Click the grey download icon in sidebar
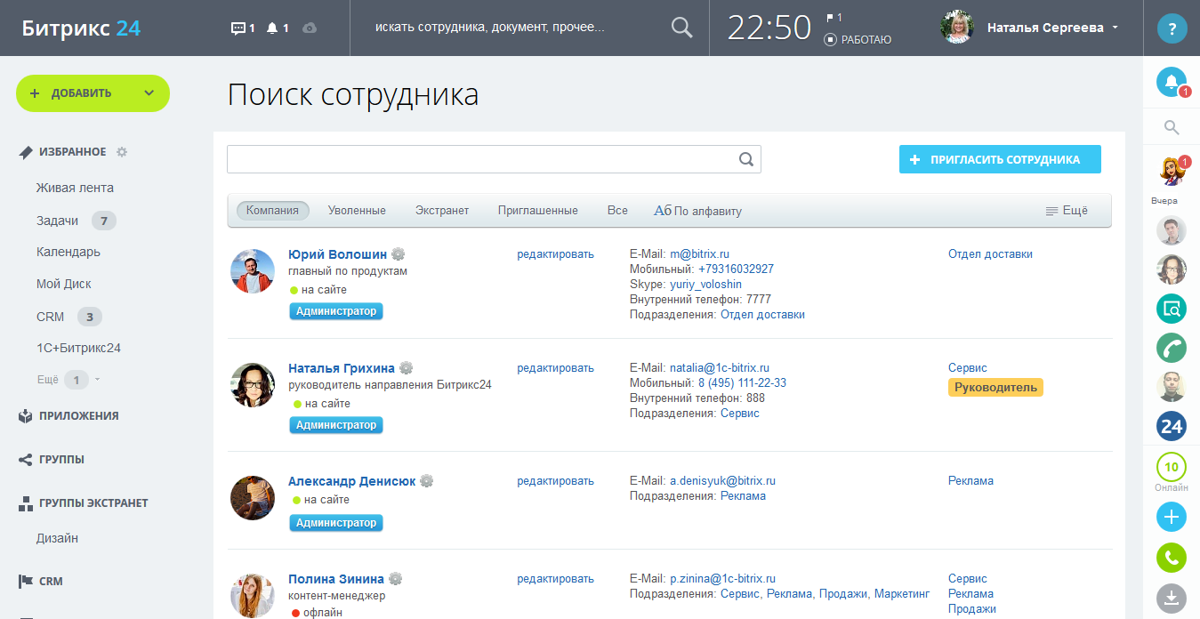This screenshot has height=619, width=1200. tap(1172, 597)
